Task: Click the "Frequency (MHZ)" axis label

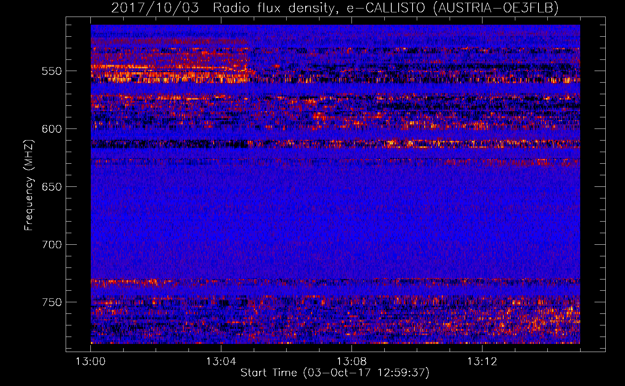Action: [29, 185]
